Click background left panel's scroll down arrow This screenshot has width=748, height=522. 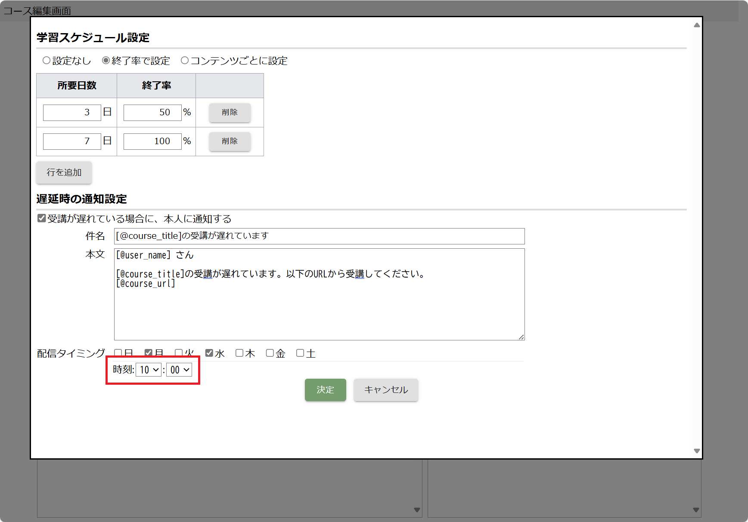pos(417,510)
